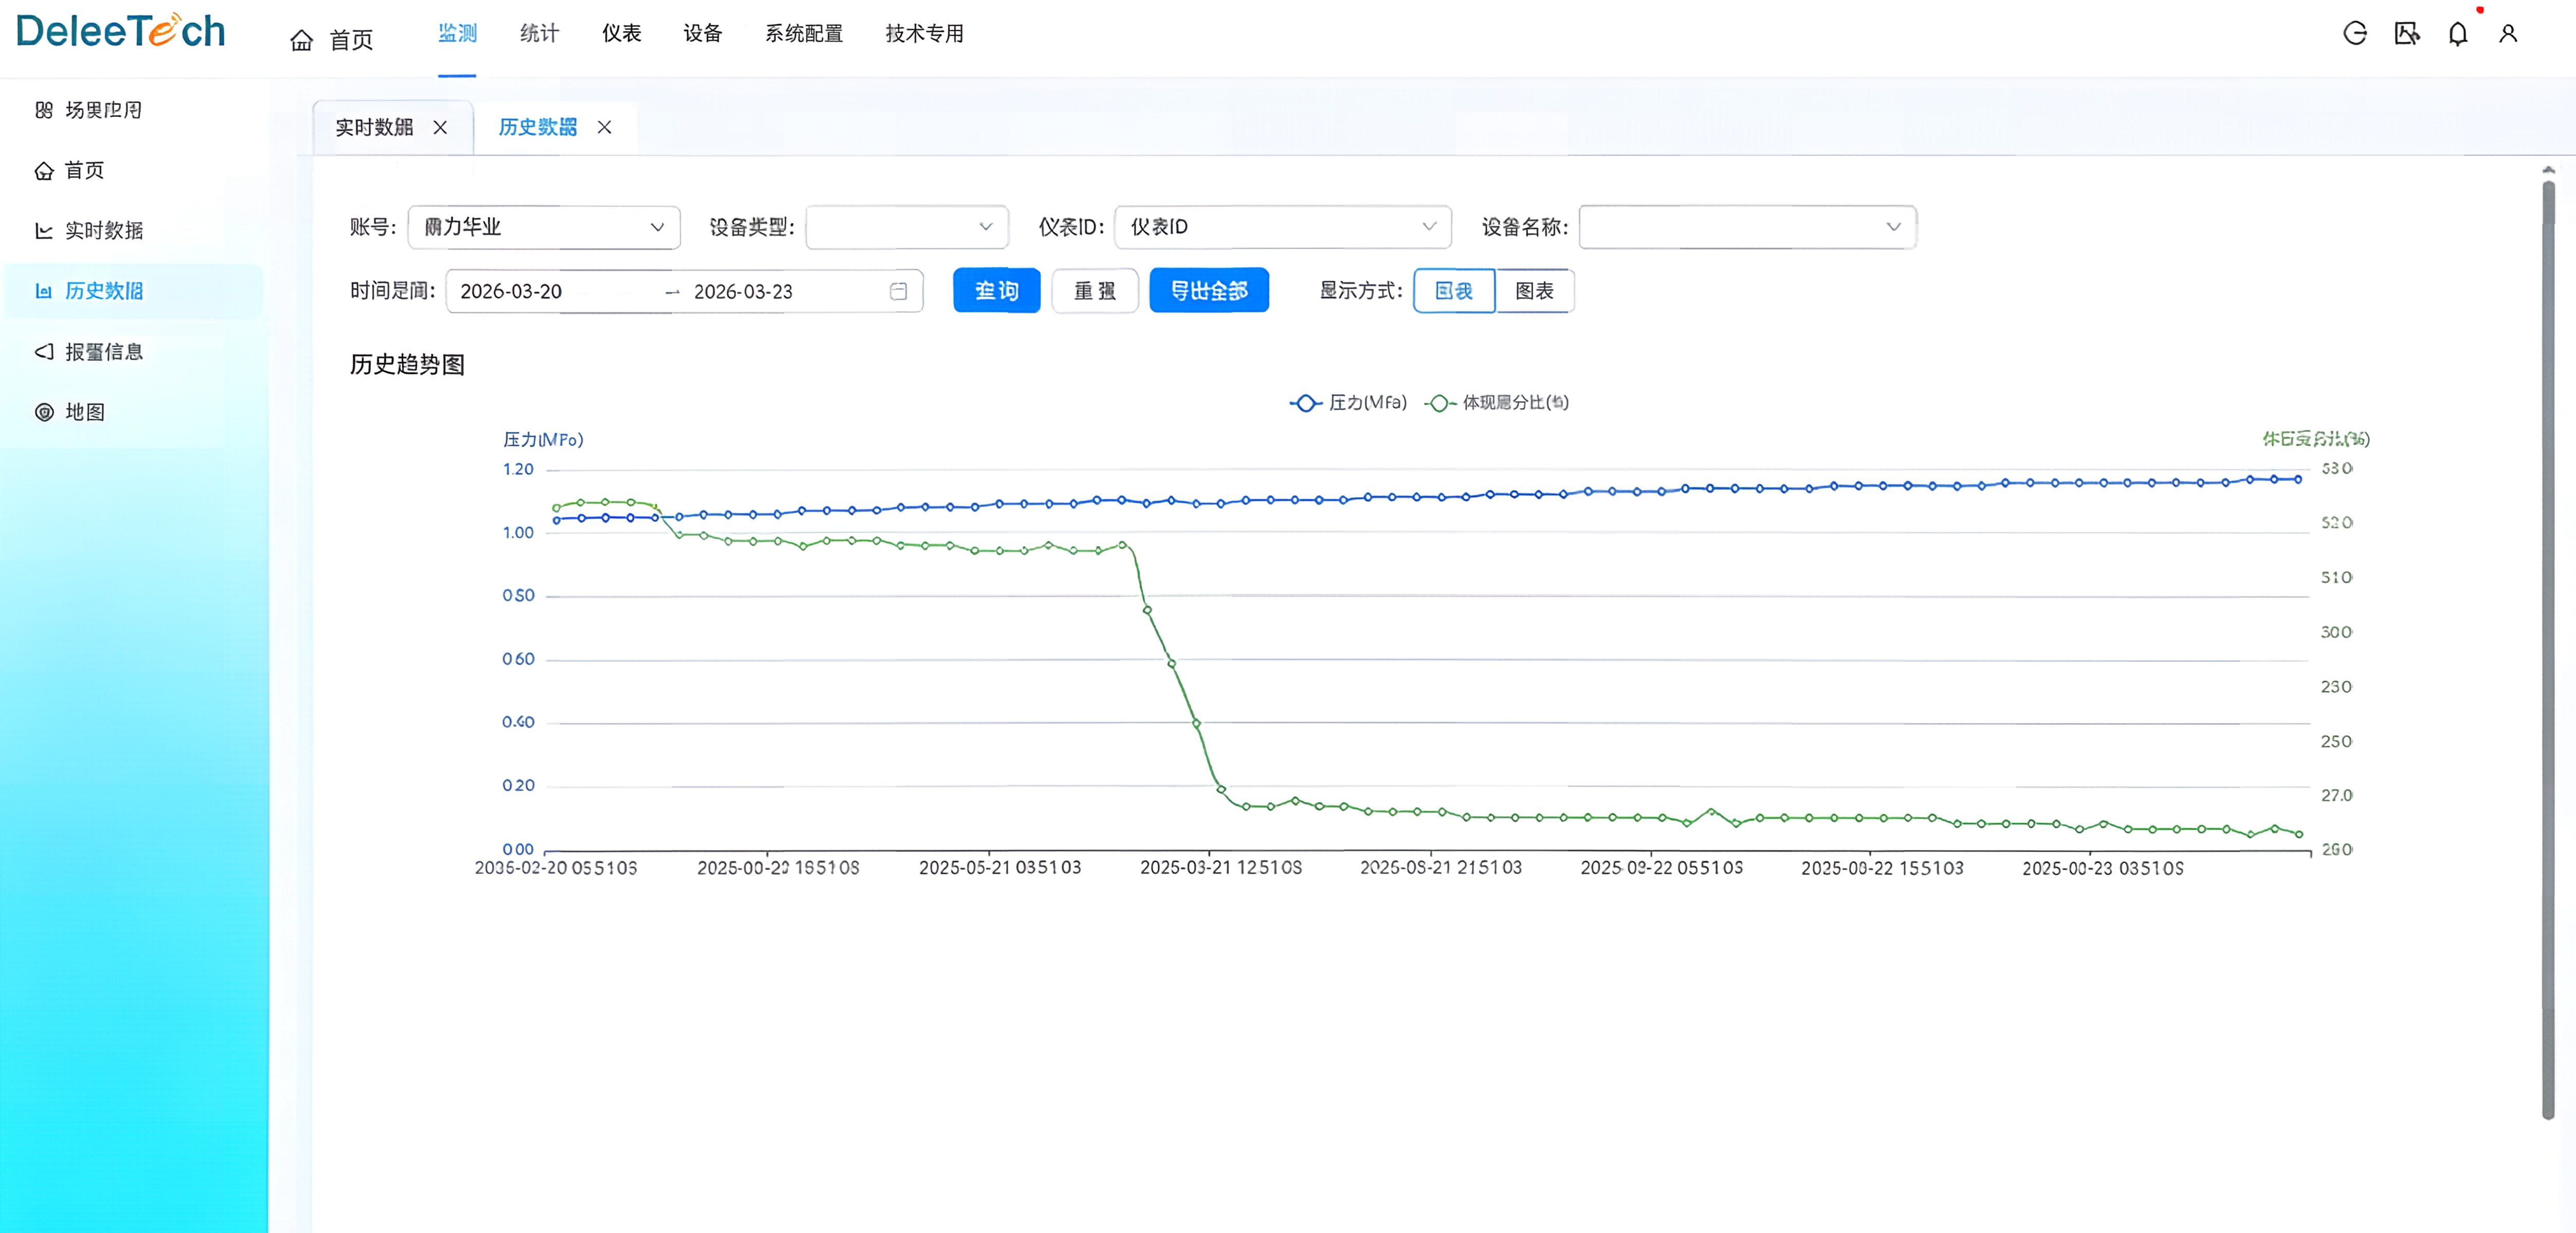The width and height of the screenshot is (2576, 1233).
Task: Click the calendar icon in date range
Action: coord(898,291)
